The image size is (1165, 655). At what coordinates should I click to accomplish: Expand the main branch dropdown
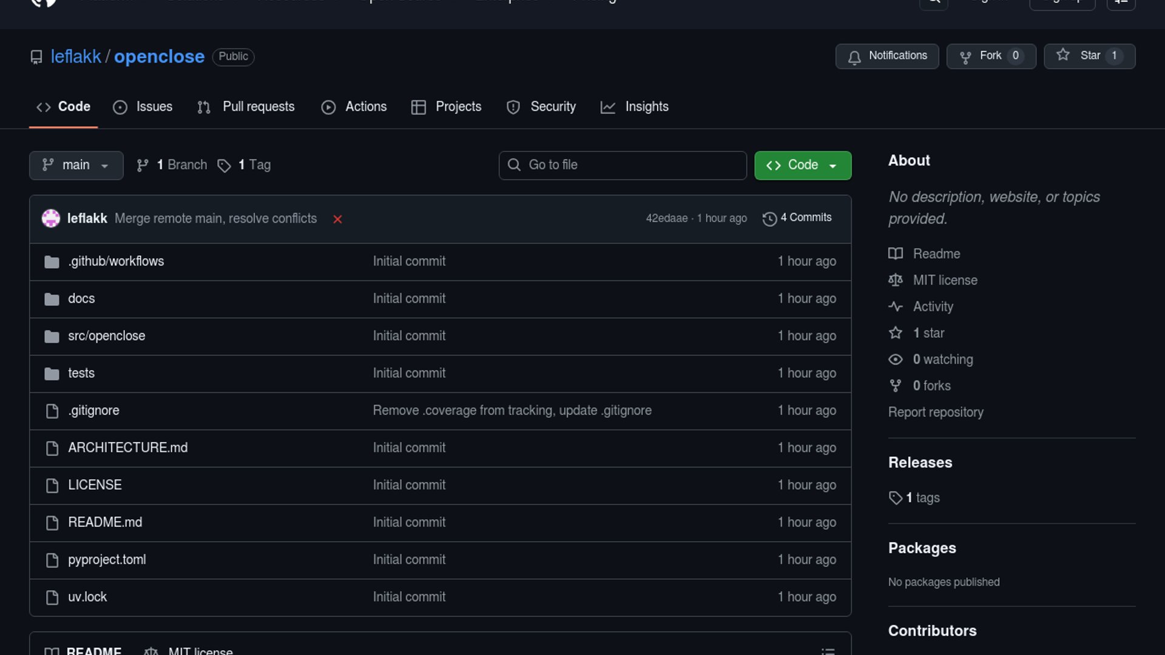click(x=76, y=165)
